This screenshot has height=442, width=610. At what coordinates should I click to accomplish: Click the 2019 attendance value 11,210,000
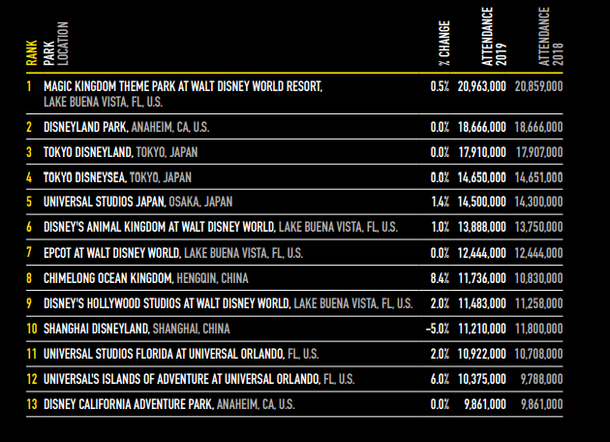point(482,329)
